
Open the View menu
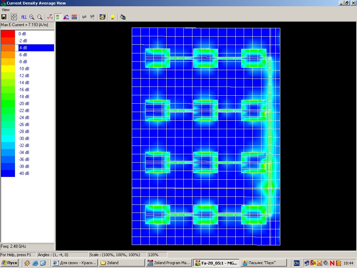click(x=6, y=10)
